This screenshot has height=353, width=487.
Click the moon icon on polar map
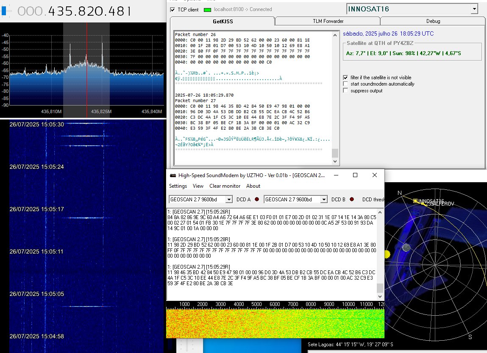406,248
